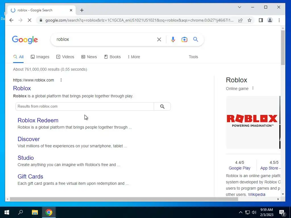Close the roblox Google Search tab
The height and width of the screenshot is (218, 291).
(x=71, y=10)
